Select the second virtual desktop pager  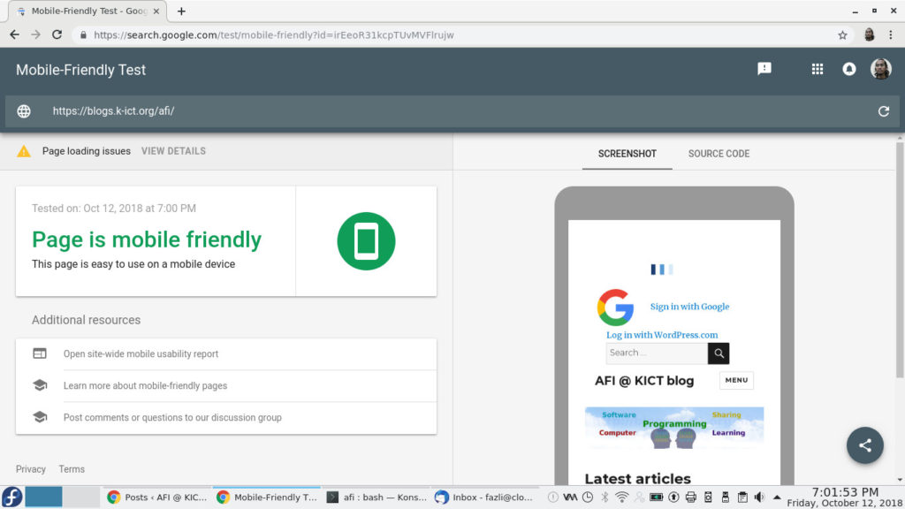click(81, 497)
